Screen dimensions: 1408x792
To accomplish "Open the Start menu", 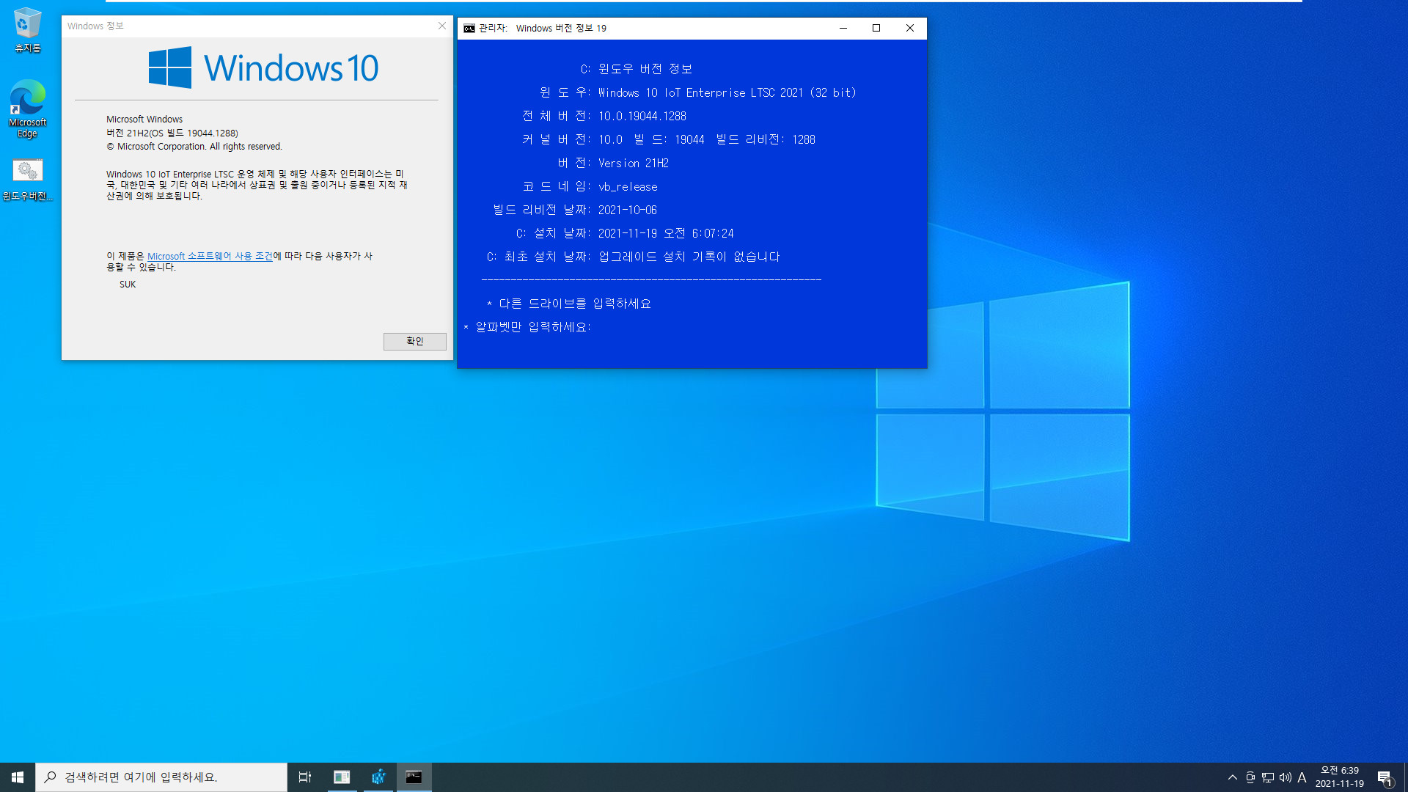I will click(x=17, y=777).
